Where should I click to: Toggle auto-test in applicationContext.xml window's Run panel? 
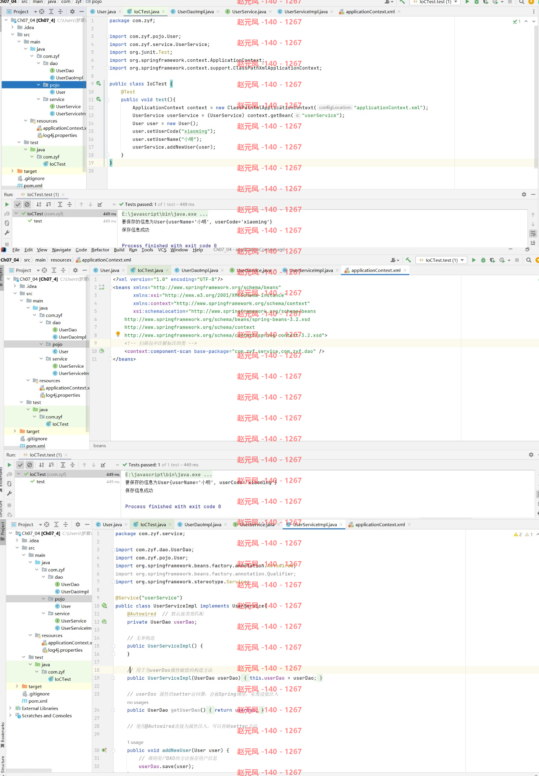click(9, 484)
